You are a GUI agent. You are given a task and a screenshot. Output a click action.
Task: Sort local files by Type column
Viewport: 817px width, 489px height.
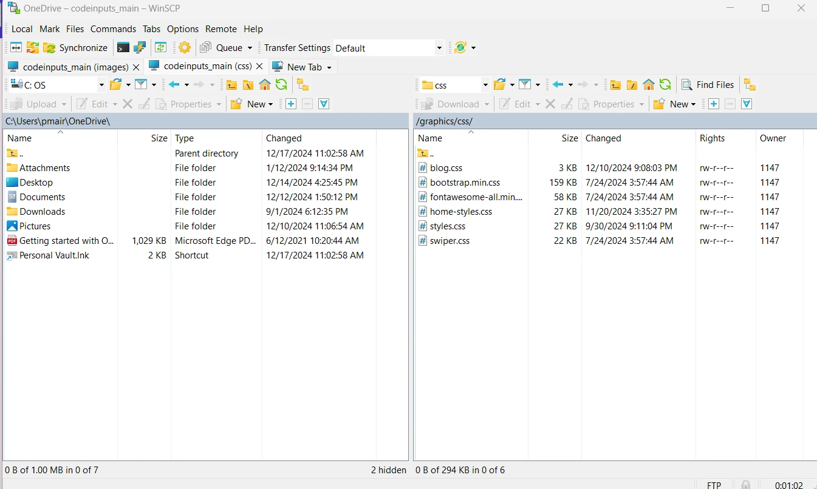[216, 138]
